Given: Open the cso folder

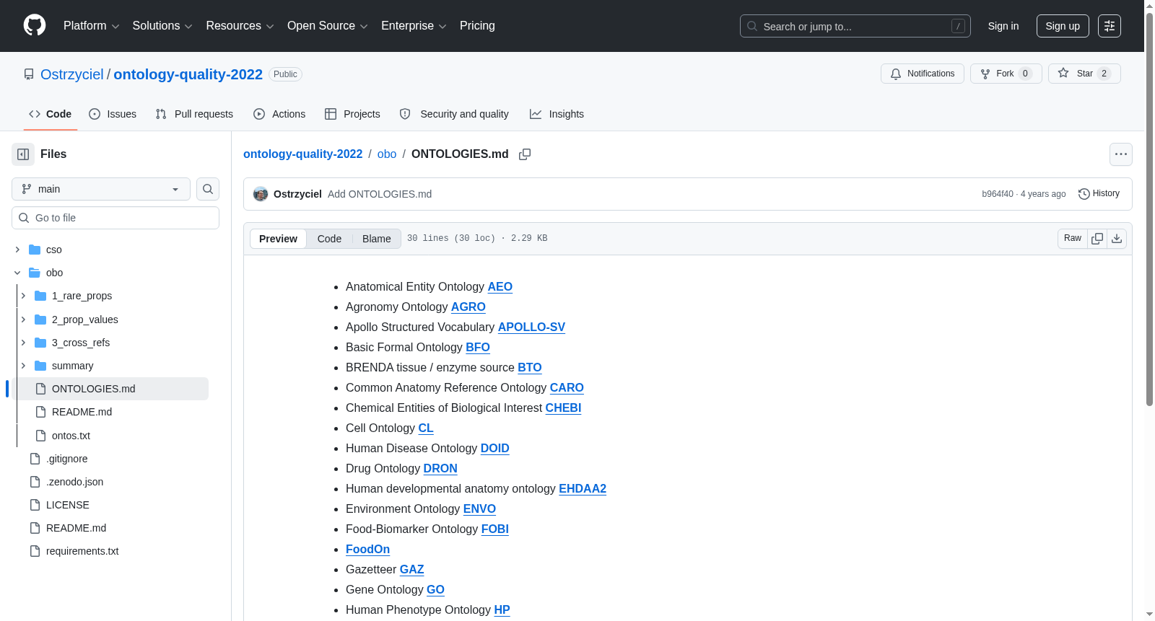Looking at the screenshot, I should [54, 250].
